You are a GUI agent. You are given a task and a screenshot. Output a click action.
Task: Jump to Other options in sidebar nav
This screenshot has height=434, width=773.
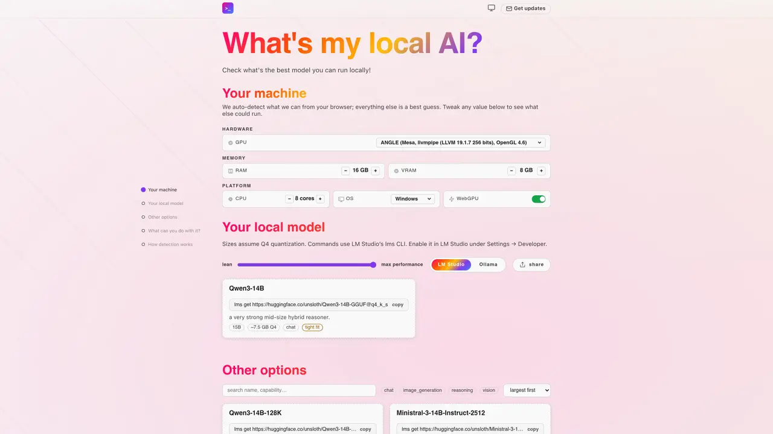(162, 217)
